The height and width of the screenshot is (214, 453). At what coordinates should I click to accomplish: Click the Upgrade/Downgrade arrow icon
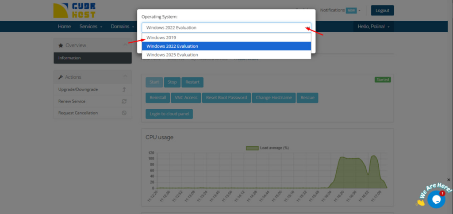tap(124, 89)
